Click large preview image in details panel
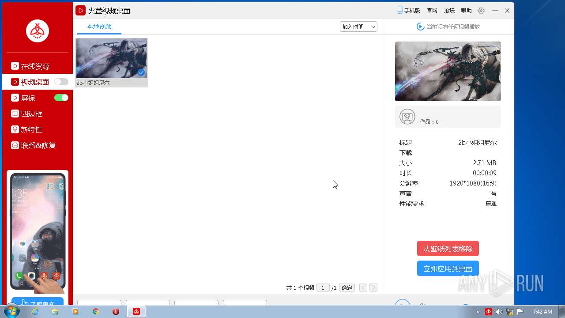This screenshot has width=565, height=318. 448,72
